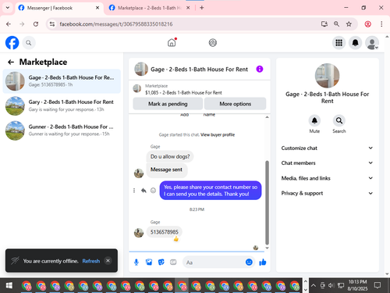Click More options button
The image size is (390, 293).
coord(235,104)
